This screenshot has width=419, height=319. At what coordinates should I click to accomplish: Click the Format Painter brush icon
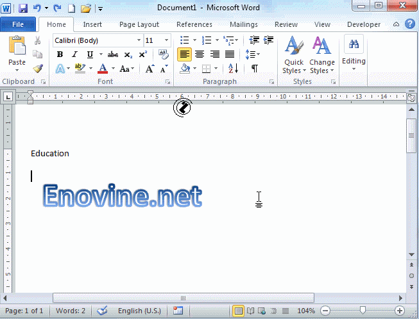[x=38, y=69]
